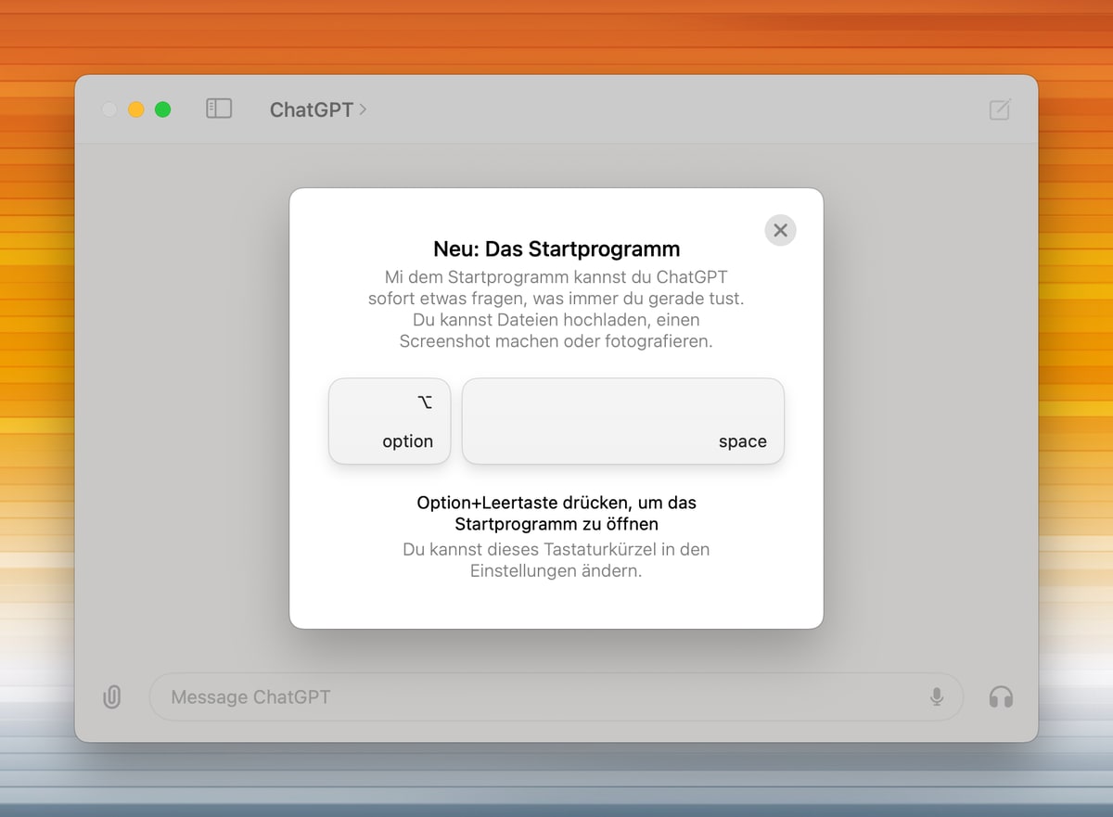Open the ChatGPT model chevron menu
1113x817 pixels.
coord(318,109)
